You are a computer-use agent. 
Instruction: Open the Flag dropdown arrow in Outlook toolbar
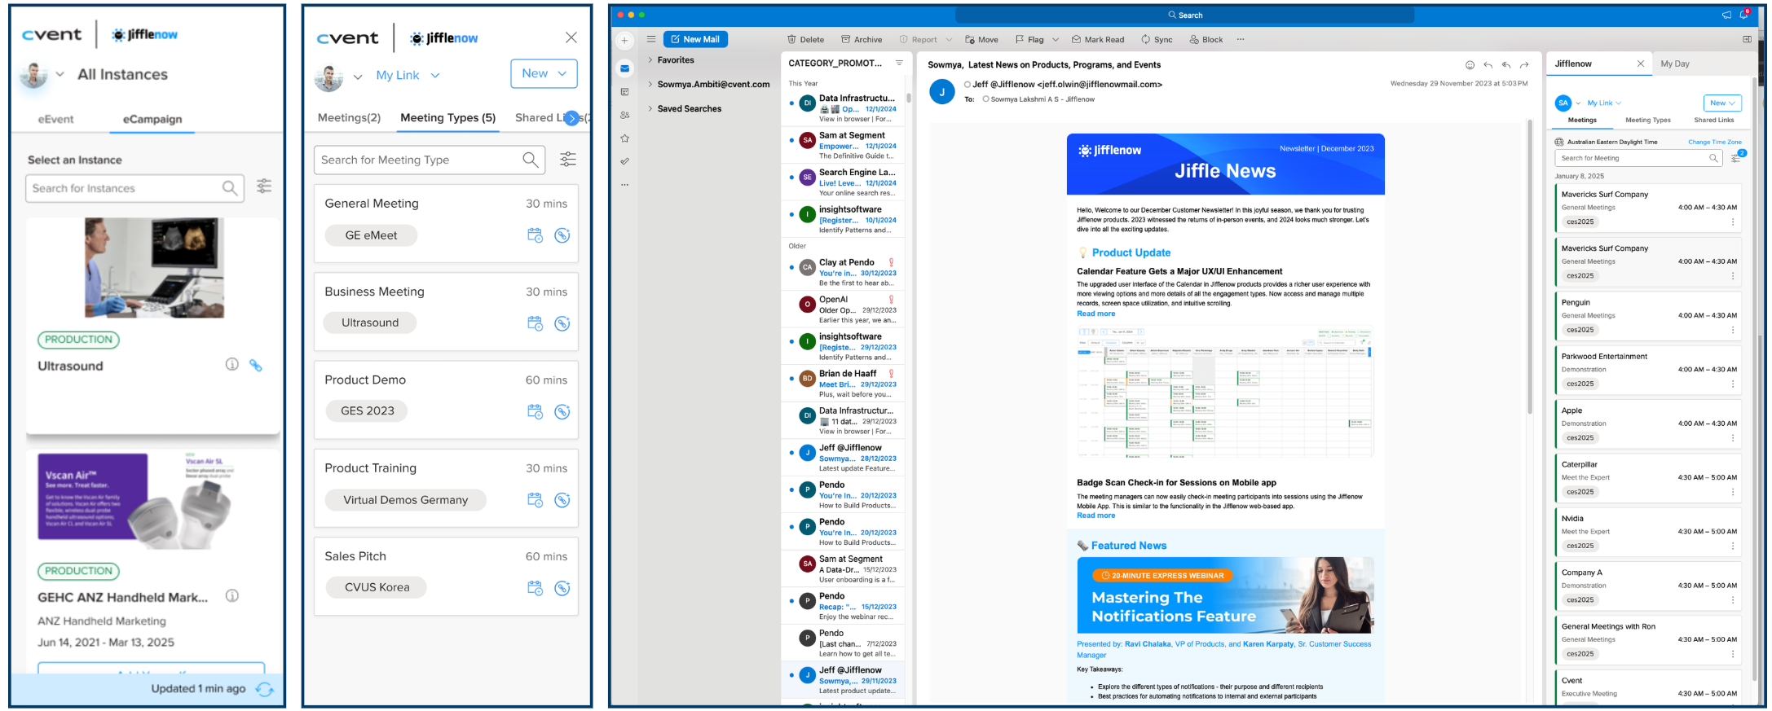[x=1056, y=39]
